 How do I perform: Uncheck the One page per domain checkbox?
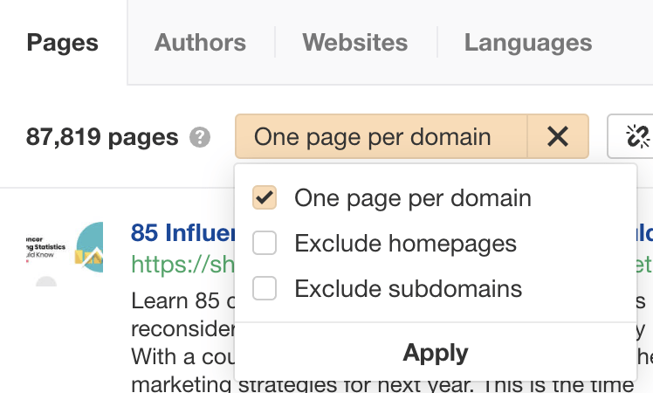click(x=265, y=197)
